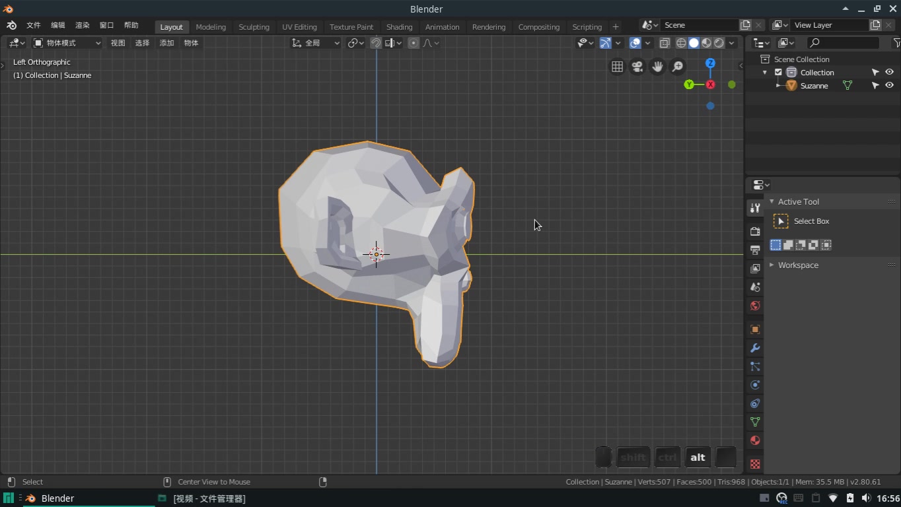Toggle snapping magnet button
The image size is (901, 507).
[375, 43]
